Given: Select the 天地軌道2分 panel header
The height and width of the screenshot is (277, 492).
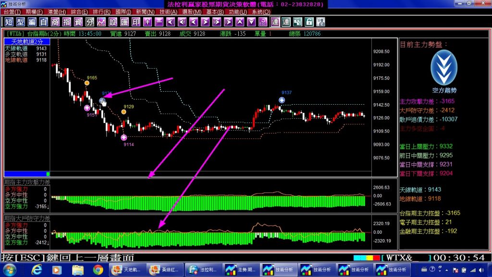Looking at the screenshot, I should coord(27,42).
